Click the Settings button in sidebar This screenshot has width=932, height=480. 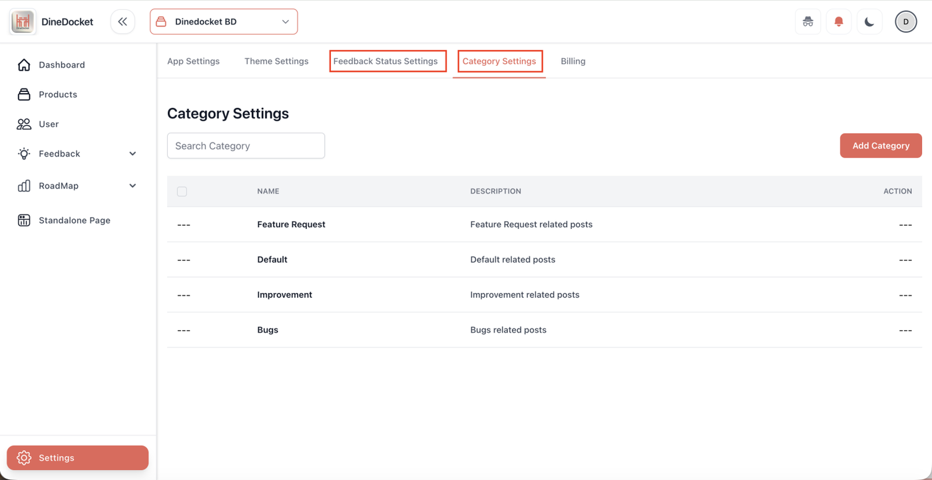tap(77, 458)
